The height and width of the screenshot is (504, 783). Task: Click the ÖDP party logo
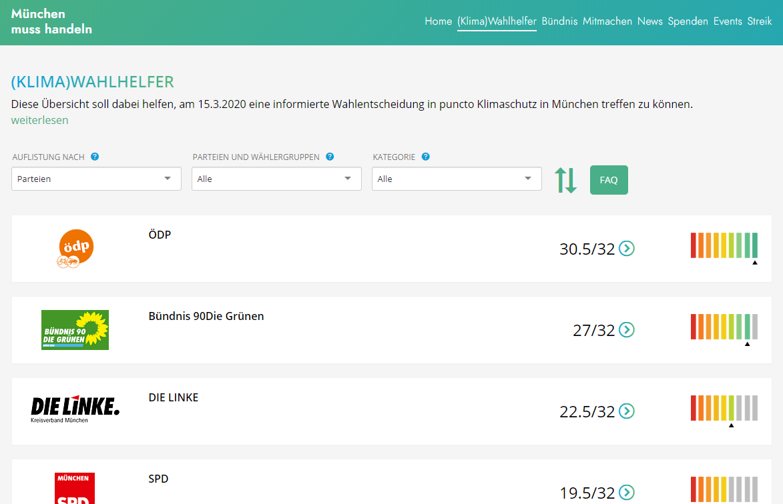click(x=75, y=249)
